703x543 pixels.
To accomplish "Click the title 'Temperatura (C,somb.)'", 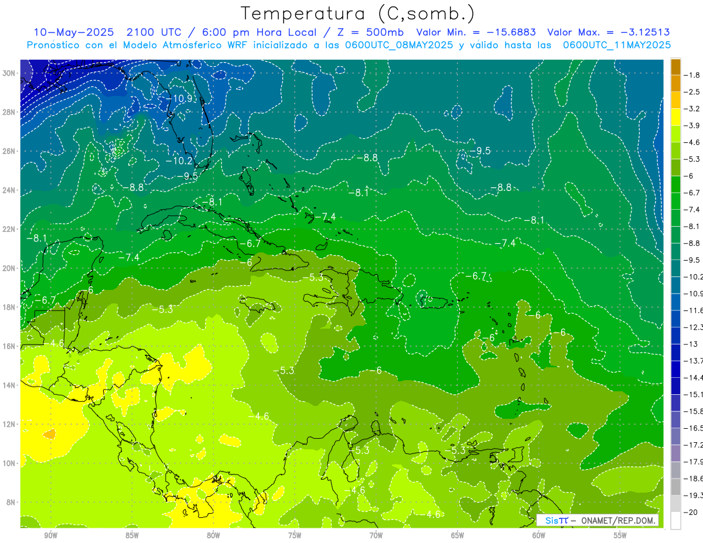I will click(357, 13).
